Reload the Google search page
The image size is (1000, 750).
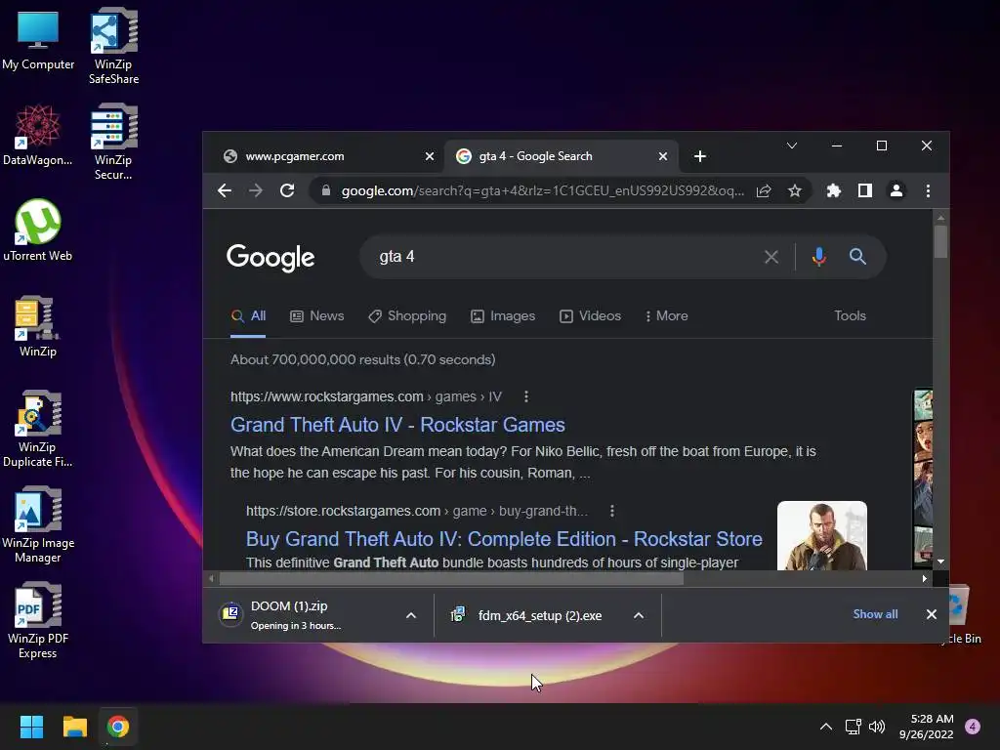pos(287,190)
